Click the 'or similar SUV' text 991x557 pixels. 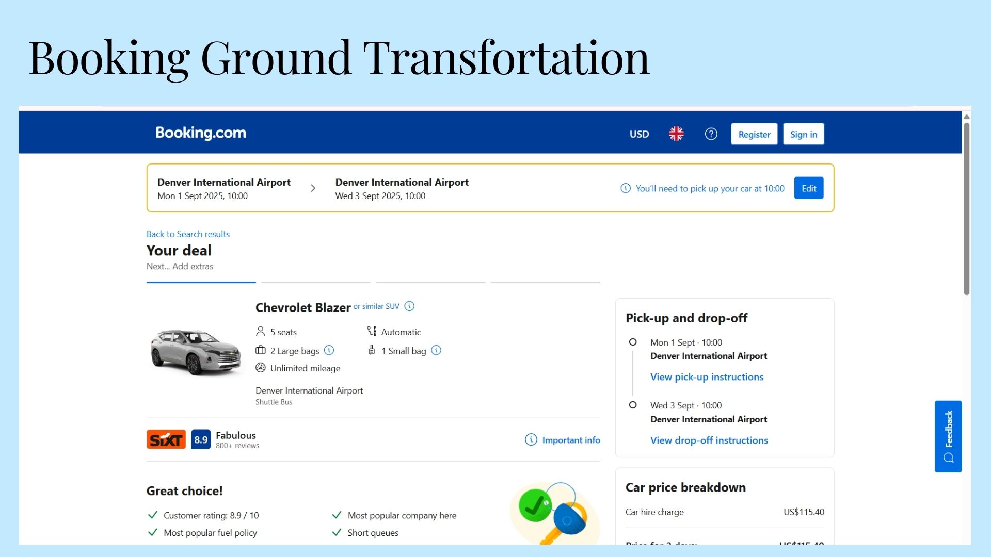pyautogui.click(x=376, y=306)
